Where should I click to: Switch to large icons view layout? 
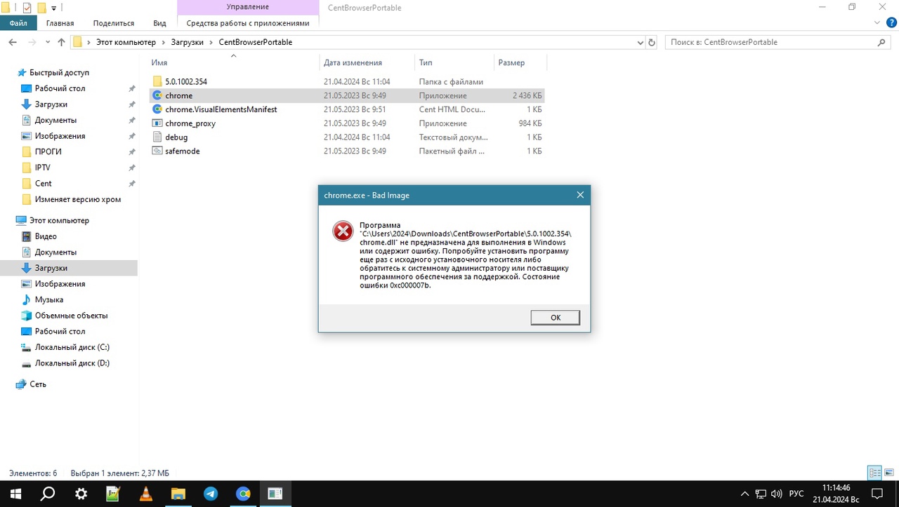pyautogui.click(x=889, y=473)
